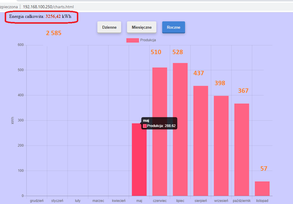
Task: Switch to the Miesięczne monthly chart
Action: [142, 27]
